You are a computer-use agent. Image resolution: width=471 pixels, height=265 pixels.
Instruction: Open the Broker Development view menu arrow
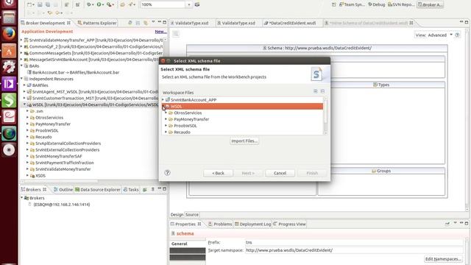153,23
